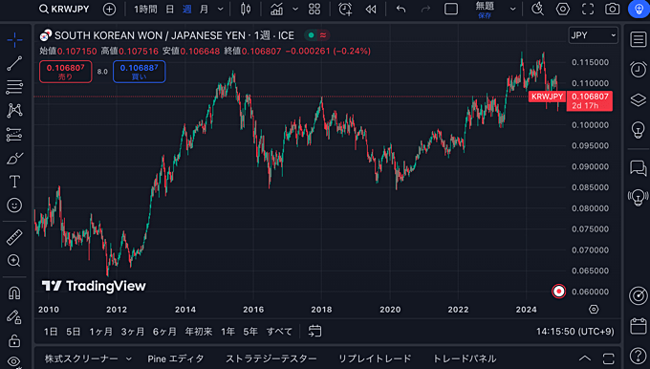Open go-to-date calendar icon

315,331
